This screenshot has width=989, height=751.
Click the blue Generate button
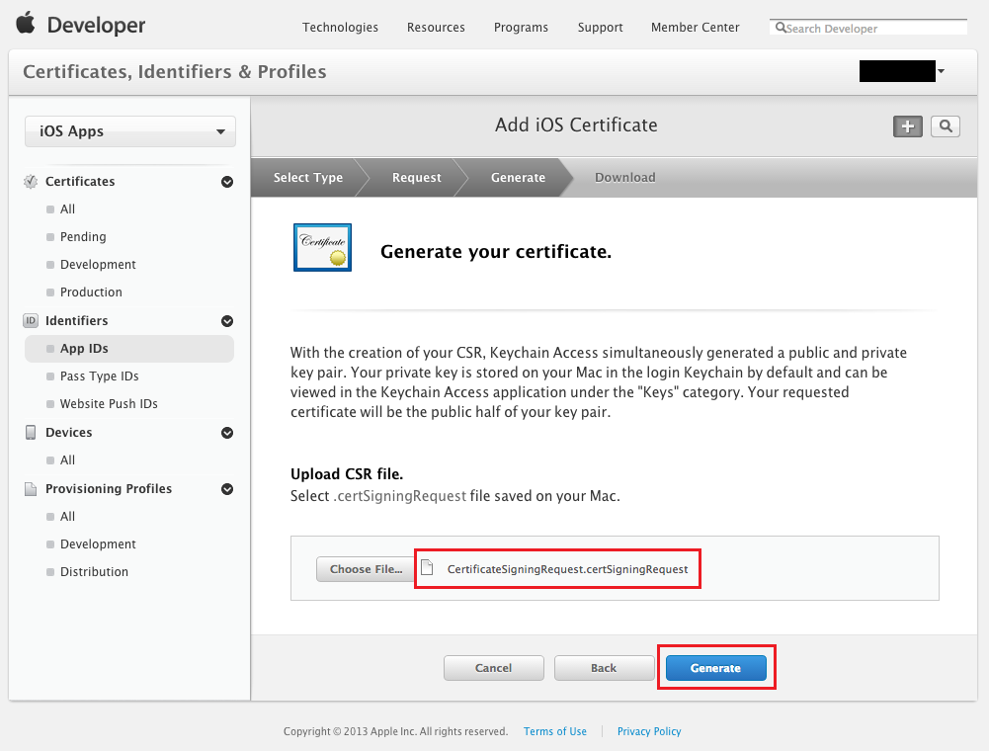click(x=716, y=668)
